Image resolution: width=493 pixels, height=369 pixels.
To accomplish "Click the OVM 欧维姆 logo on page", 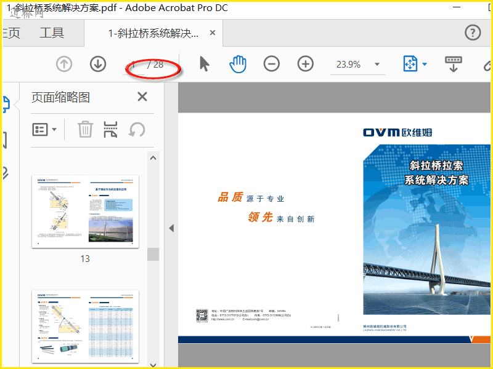I will [397, 132].
